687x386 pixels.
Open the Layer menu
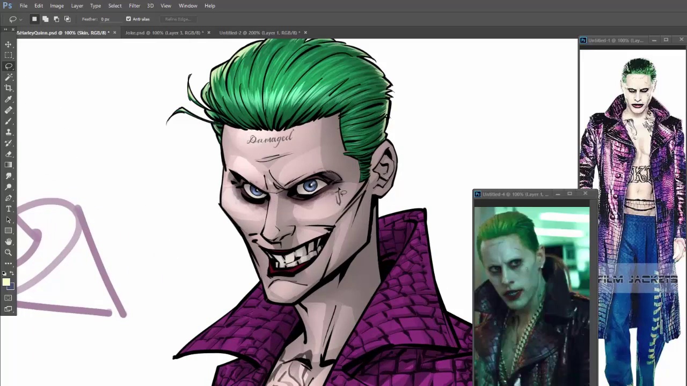77,6
